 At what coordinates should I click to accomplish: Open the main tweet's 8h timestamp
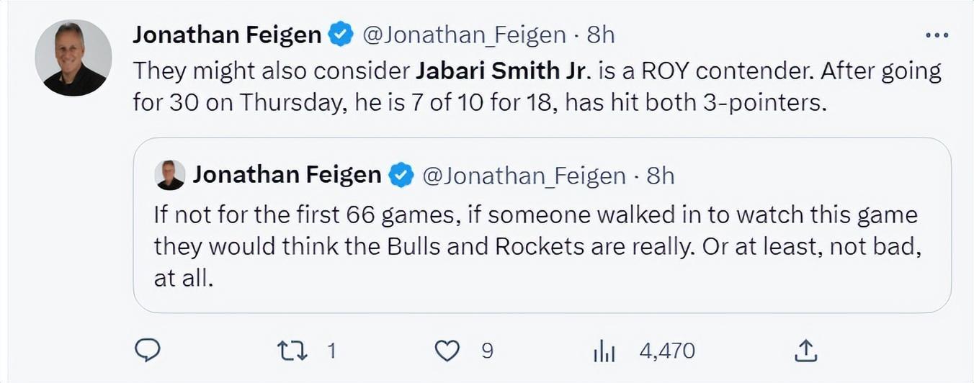pyautogui.click(x=601, y=35)
